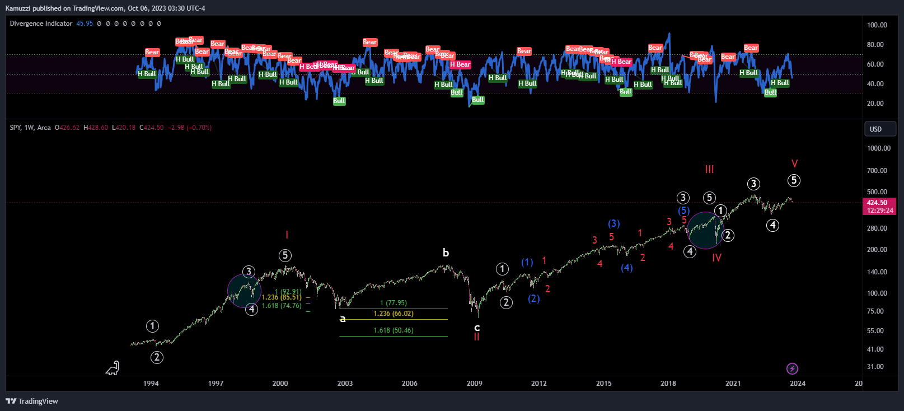This screenshot has height=411, width=904.
Task: Click the Divergence Indicator title
Action: point(41,24)
